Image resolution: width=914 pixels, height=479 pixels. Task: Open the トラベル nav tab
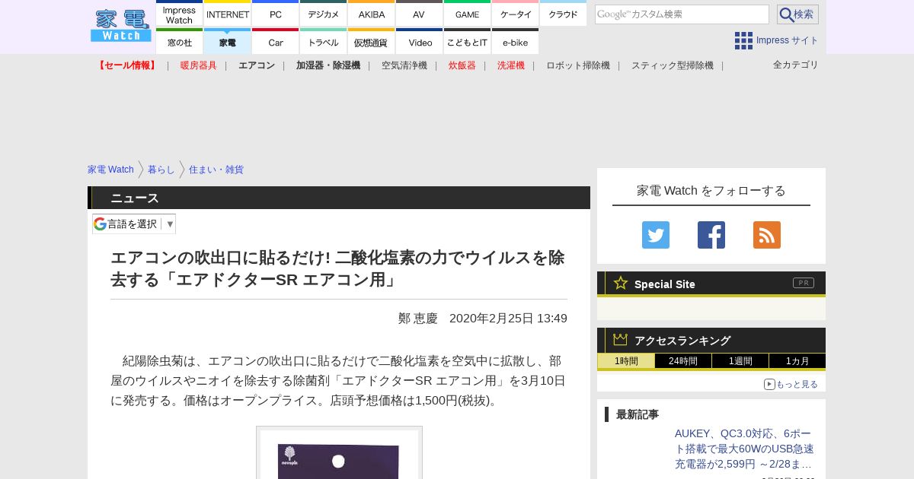click(324, 41)
